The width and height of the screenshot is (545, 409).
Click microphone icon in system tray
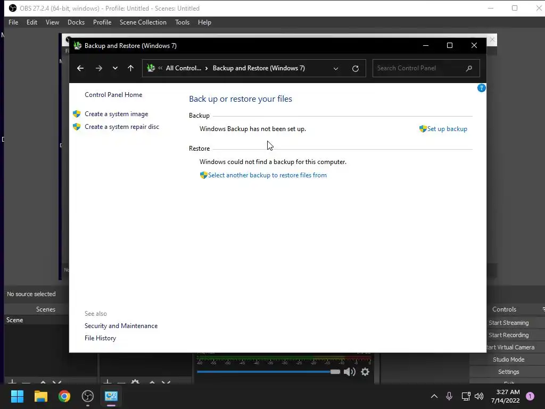coord(449,396)
